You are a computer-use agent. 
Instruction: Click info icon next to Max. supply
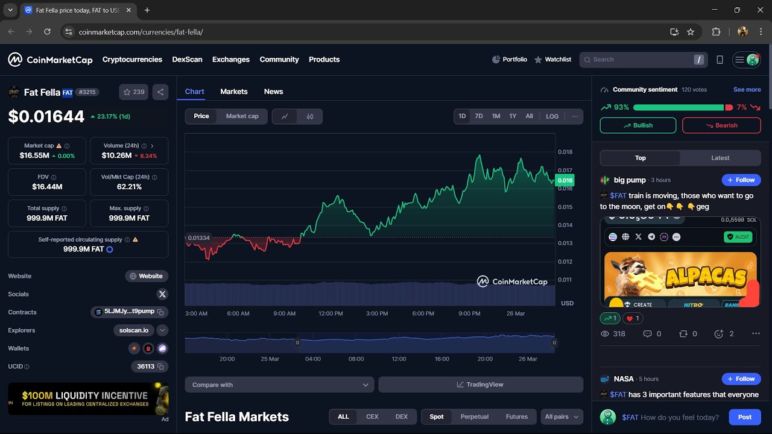click(147, 209)
